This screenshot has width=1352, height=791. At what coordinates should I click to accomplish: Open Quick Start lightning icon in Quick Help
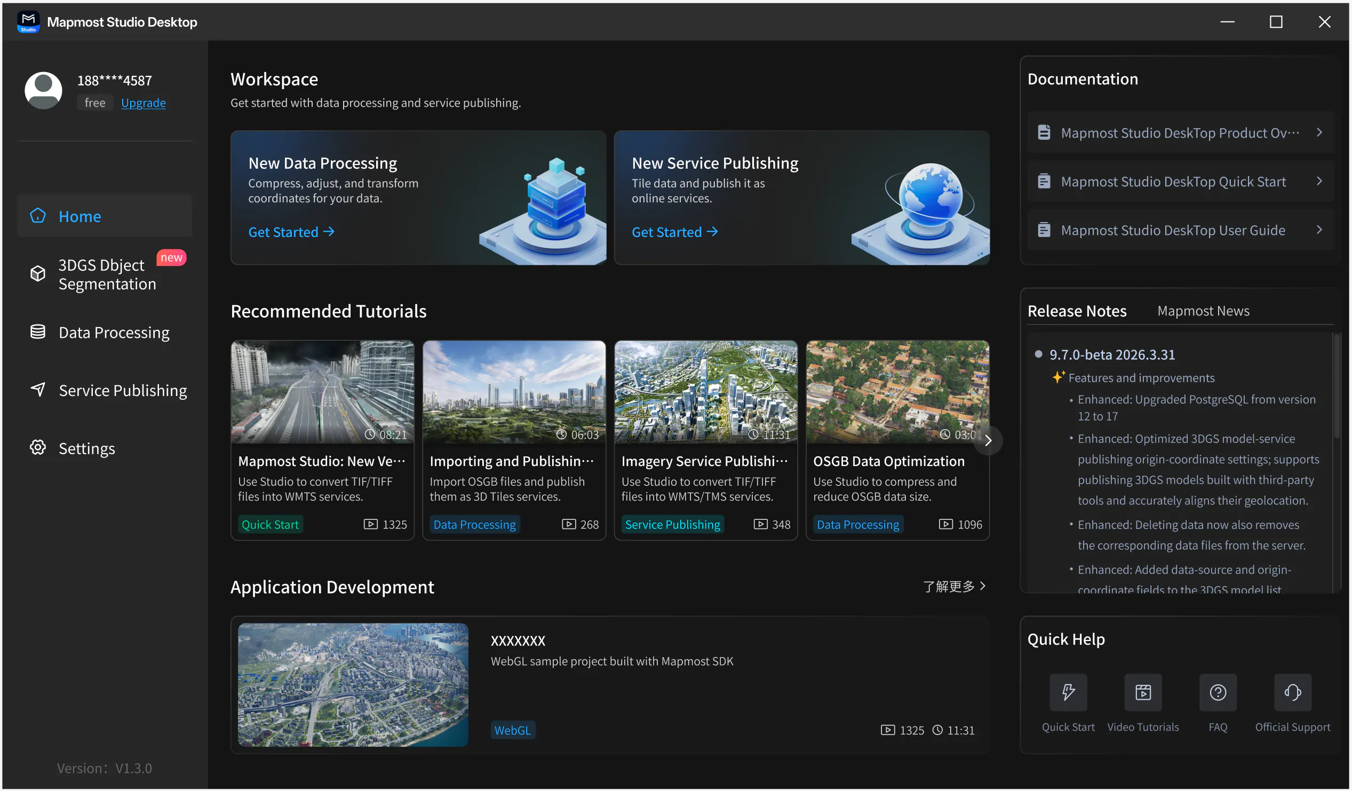click(x=1068, y=692)
